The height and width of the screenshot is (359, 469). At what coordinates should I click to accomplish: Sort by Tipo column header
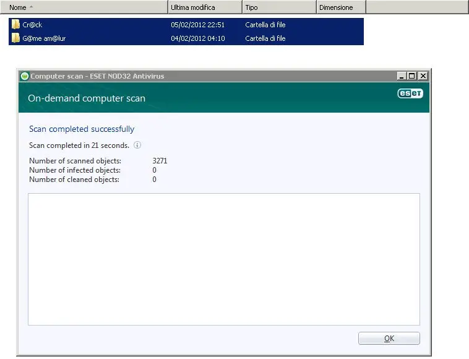[x=280, y=7]
